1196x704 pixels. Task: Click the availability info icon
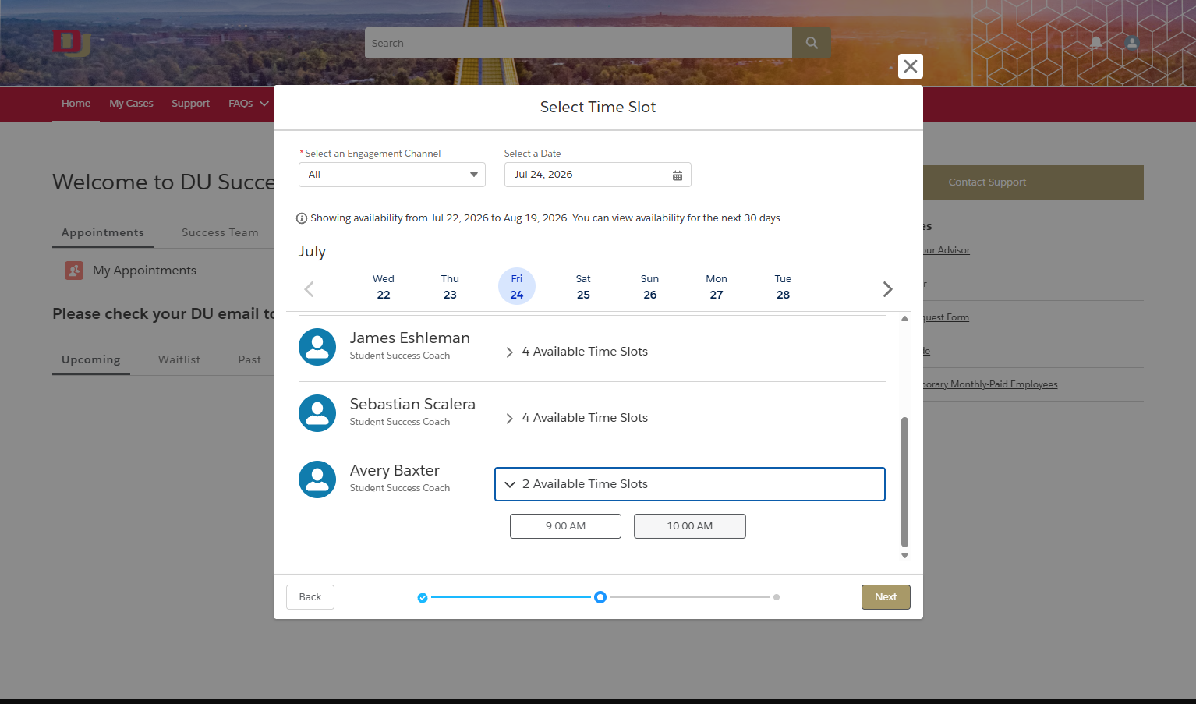coord(302,218)
